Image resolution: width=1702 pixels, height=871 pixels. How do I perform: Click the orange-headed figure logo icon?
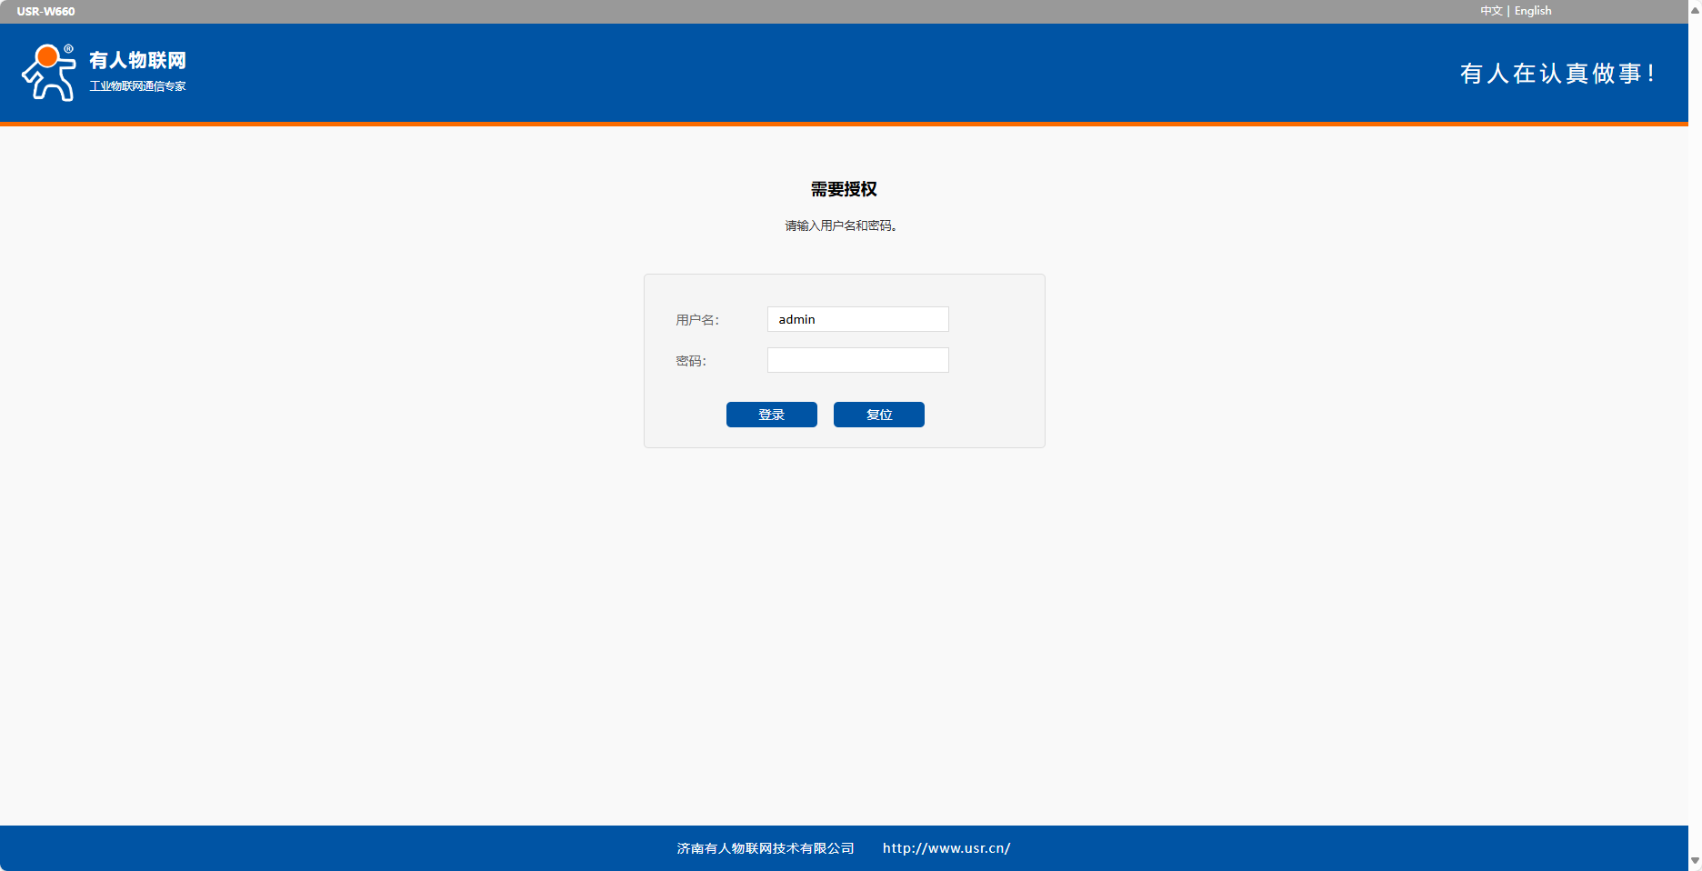48,72
